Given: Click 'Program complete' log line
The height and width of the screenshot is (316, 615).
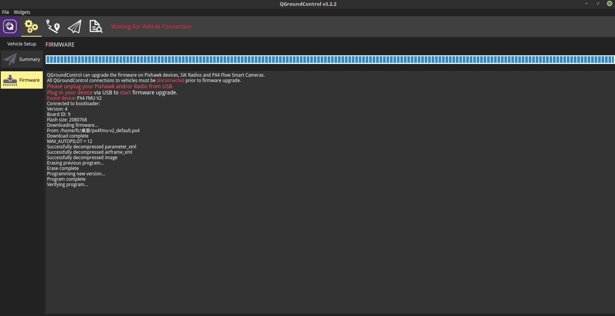Looking at the screenshot, I should click(66, 179).
